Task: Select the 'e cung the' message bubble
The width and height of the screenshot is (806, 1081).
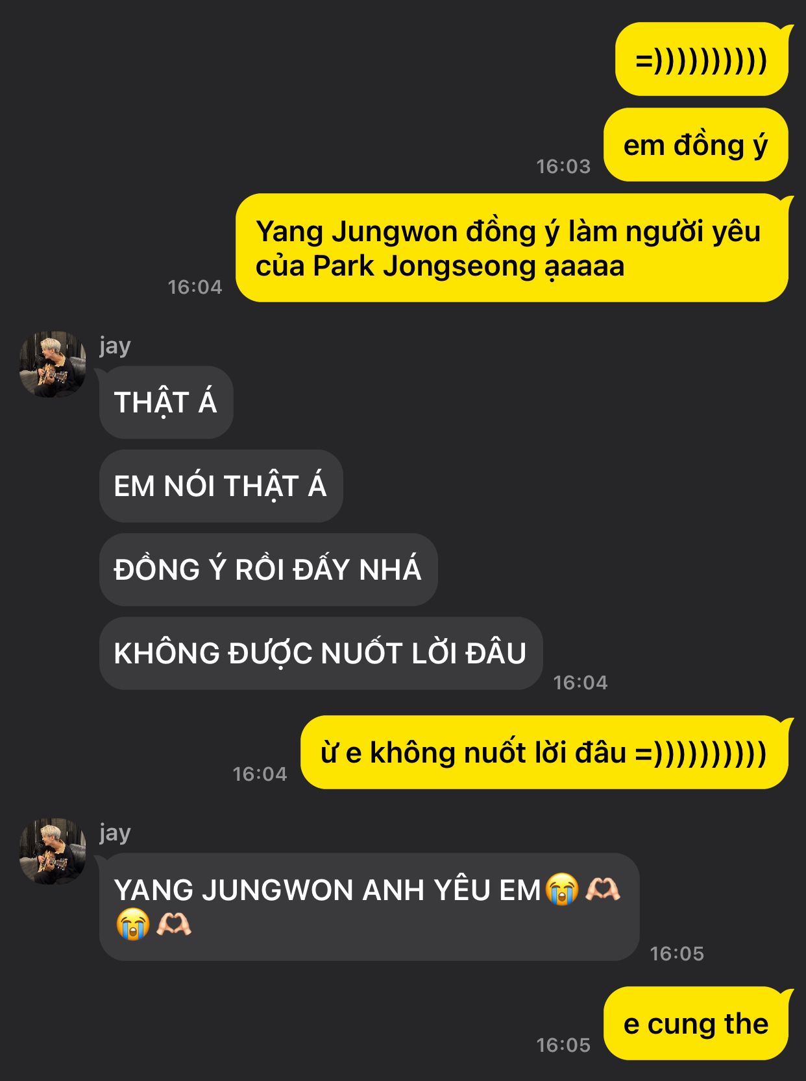Action: pyautogui.click(x=696, y=1023)
